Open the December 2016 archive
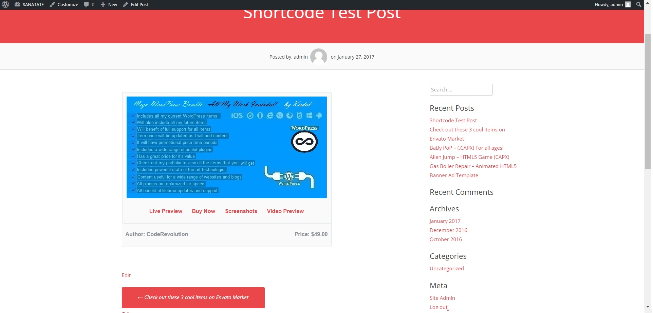This screenshot has height=313, width=653. click(x=448, y=230)
